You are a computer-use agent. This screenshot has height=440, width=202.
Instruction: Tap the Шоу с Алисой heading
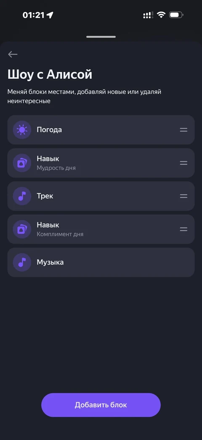click(50, 75)
